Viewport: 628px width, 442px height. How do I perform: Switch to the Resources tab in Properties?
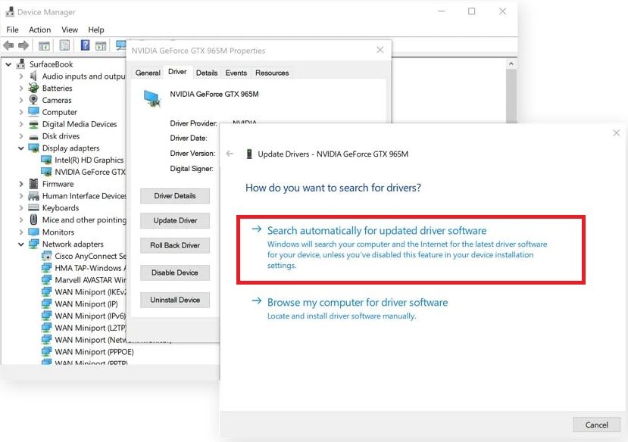272,73
